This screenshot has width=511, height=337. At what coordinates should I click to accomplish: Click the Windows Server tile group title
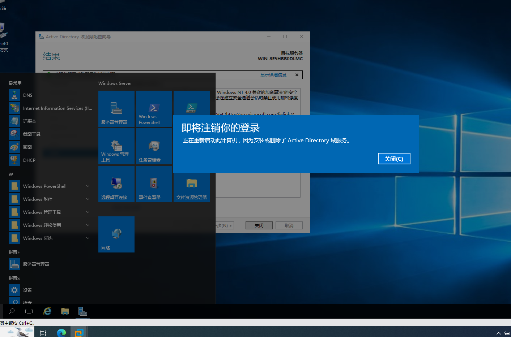click(115, 83)
